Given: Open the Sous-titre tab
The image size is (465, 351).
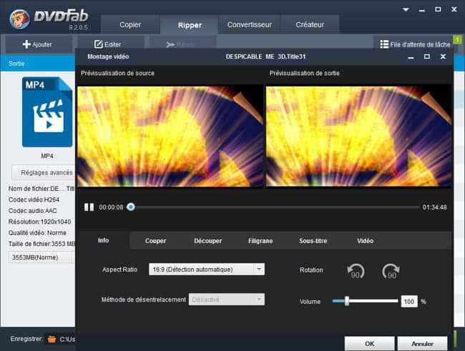Looking at the screenshot, I should point(313,241).
